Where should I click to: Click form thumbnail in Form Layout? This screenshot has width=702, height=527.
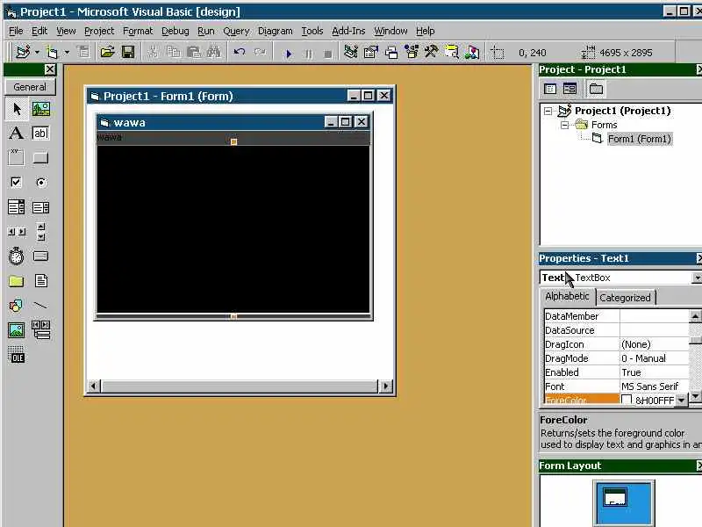click(615, 498)
